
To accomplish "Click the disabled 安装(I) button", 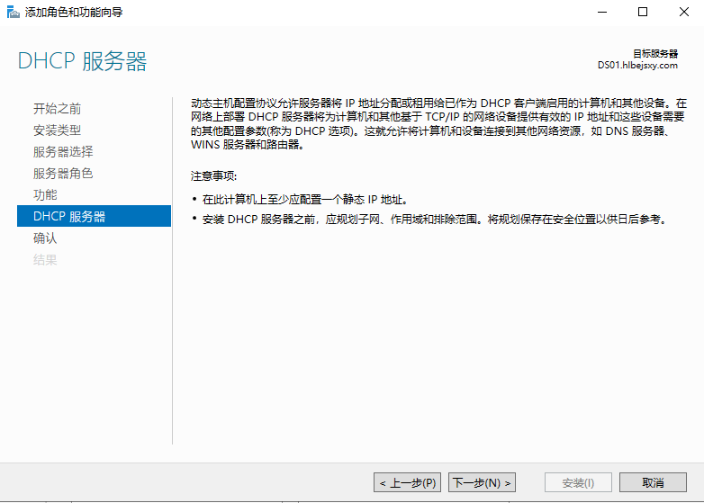I will [x=578, y=483].
